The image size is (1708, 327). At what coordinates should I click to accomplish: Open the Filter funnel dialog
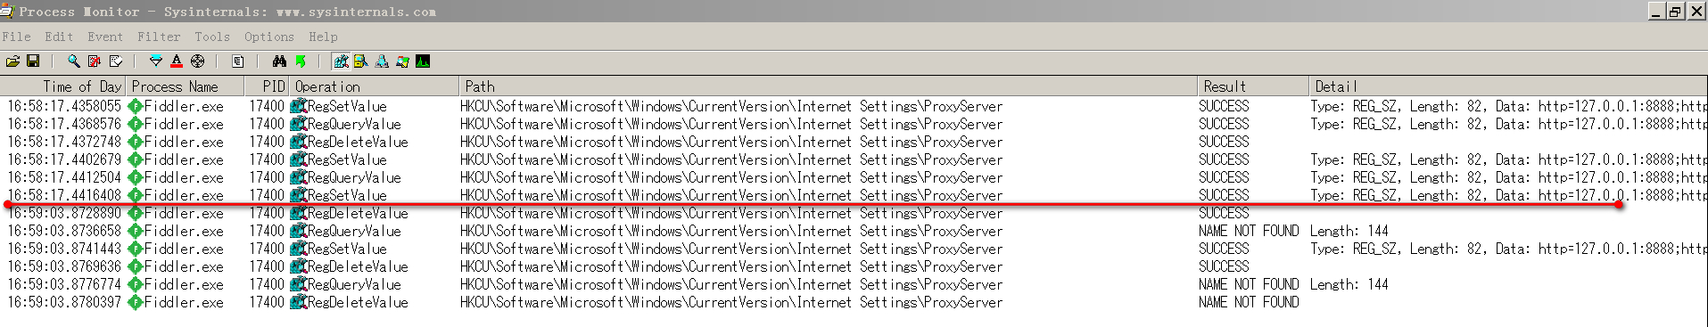[156, 61]
